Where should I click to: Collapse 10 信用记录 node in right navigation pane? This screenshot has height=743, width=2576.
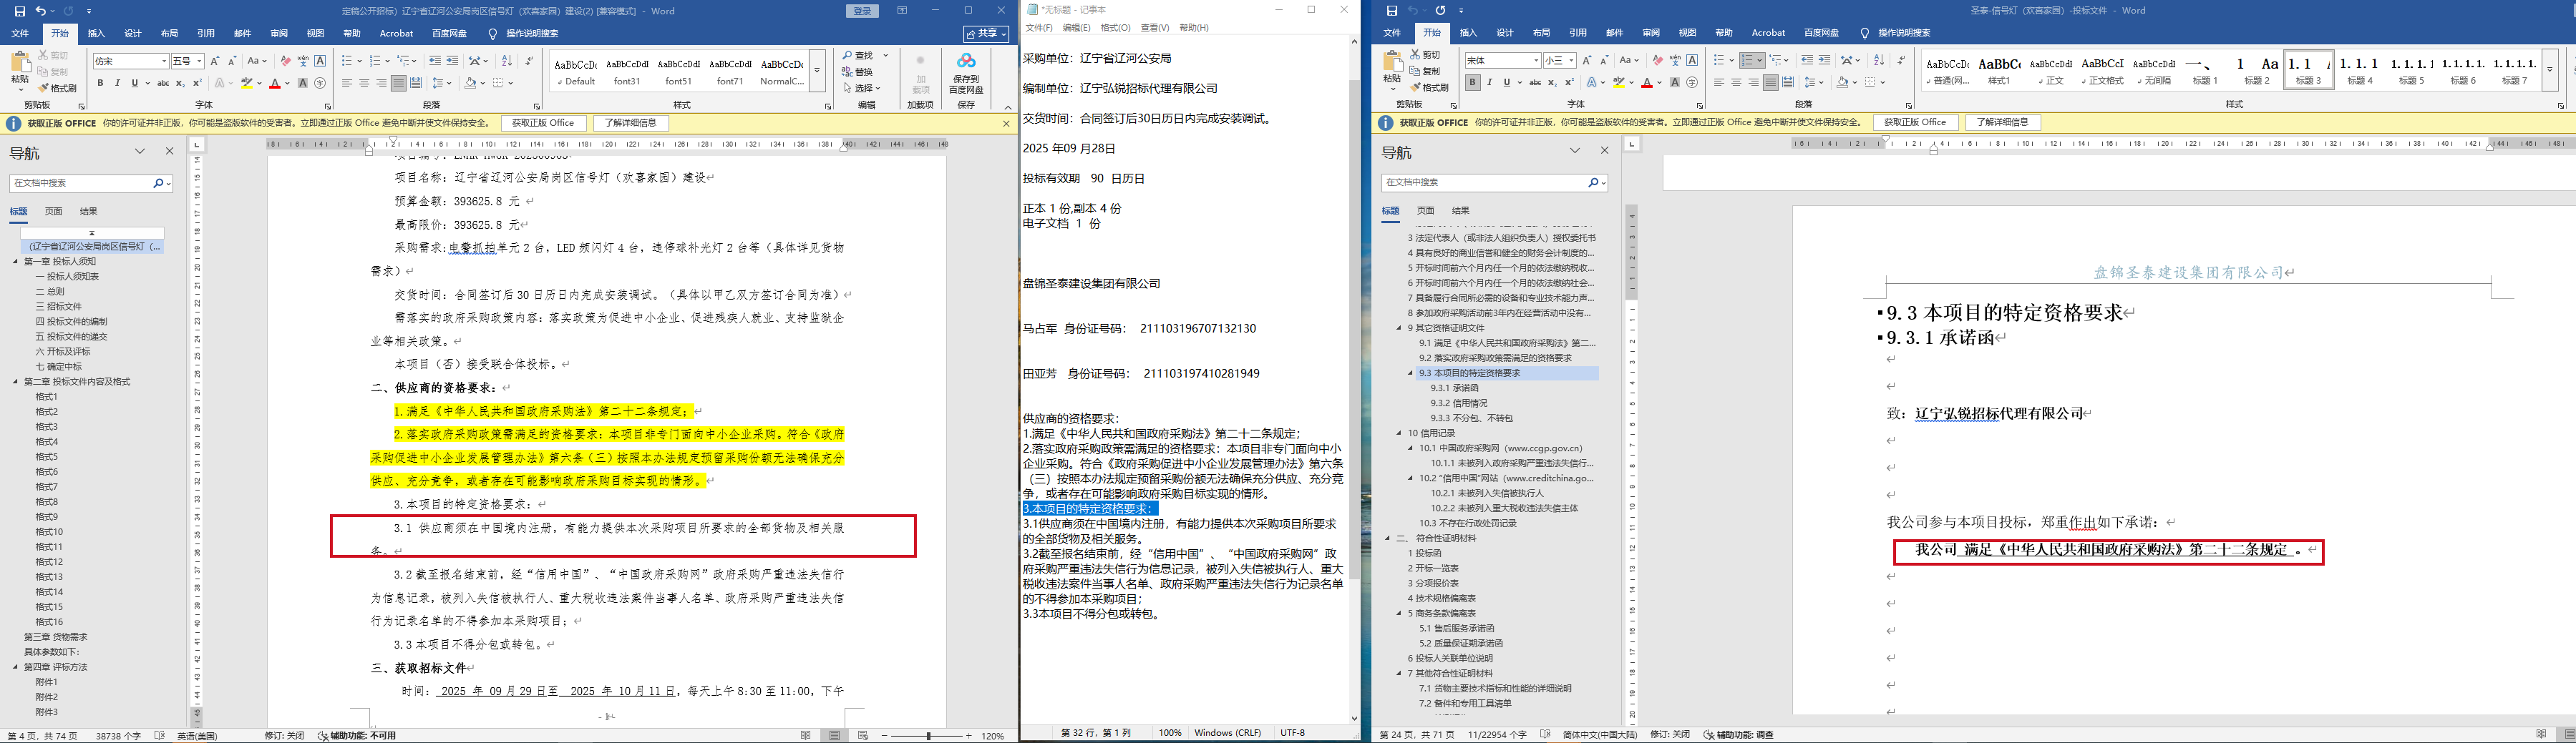click(1399, 433)
